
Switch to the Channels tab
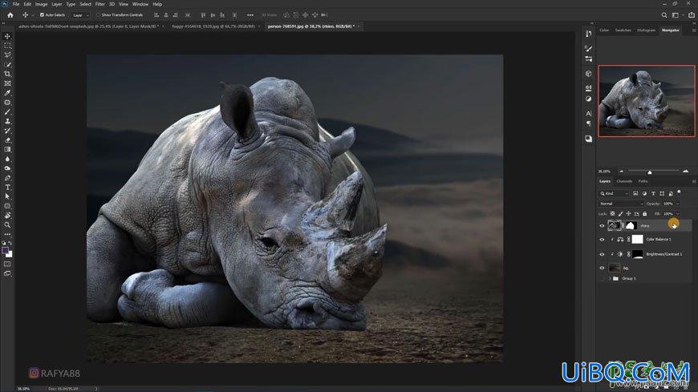click(x=624, y=181)
